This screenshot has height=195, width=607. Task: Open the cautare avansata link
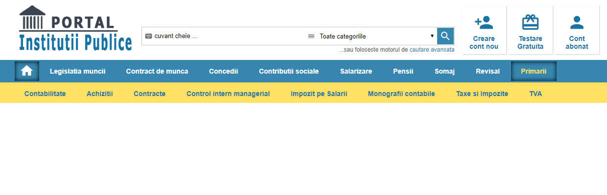coord(432,50)
